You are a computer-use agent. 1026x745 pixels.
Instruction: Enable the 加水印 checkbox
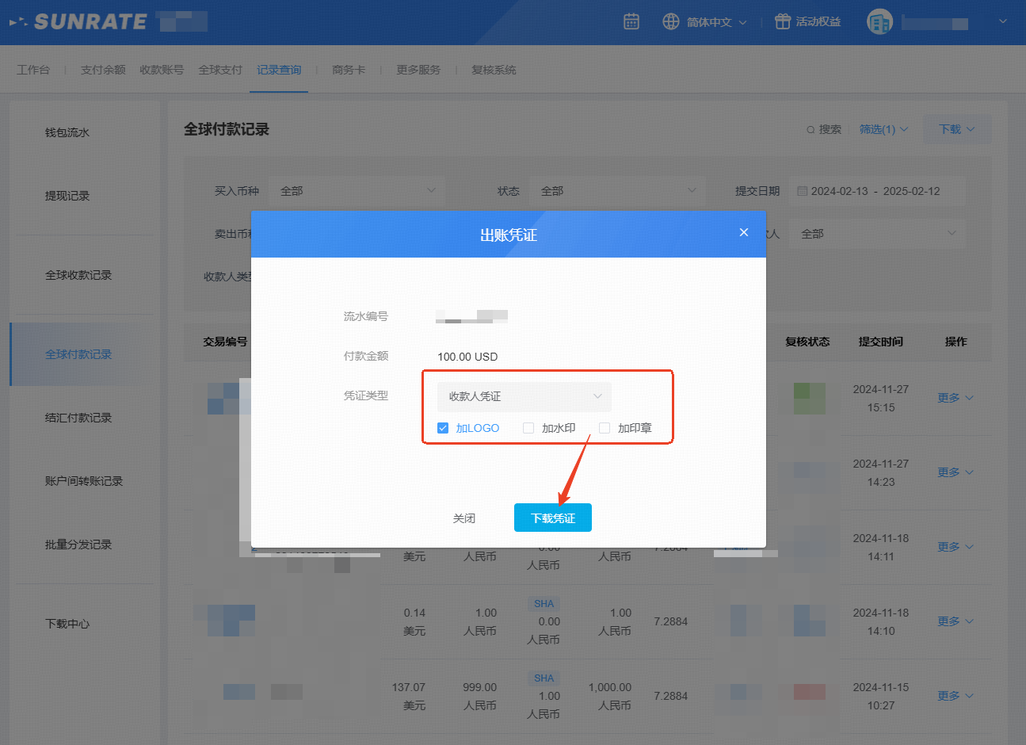click(x=528, y=428)
